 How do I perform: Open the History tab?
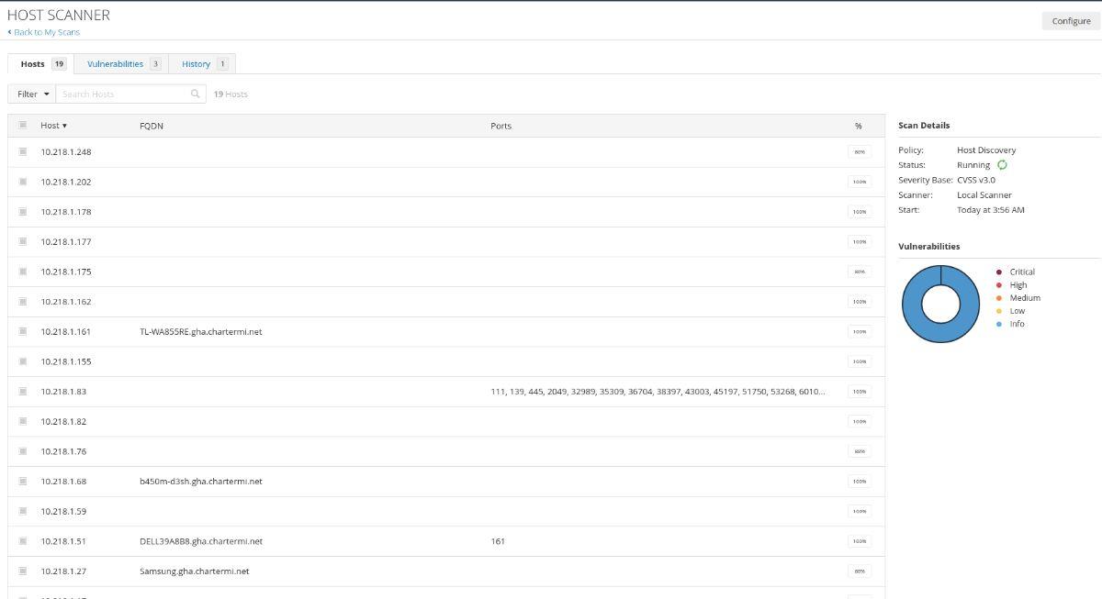pyautogui.click(x=196, y=64)
